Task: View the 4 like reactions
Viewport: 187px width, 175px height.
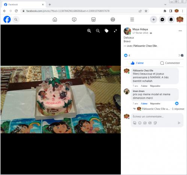Action: point(127,55)
